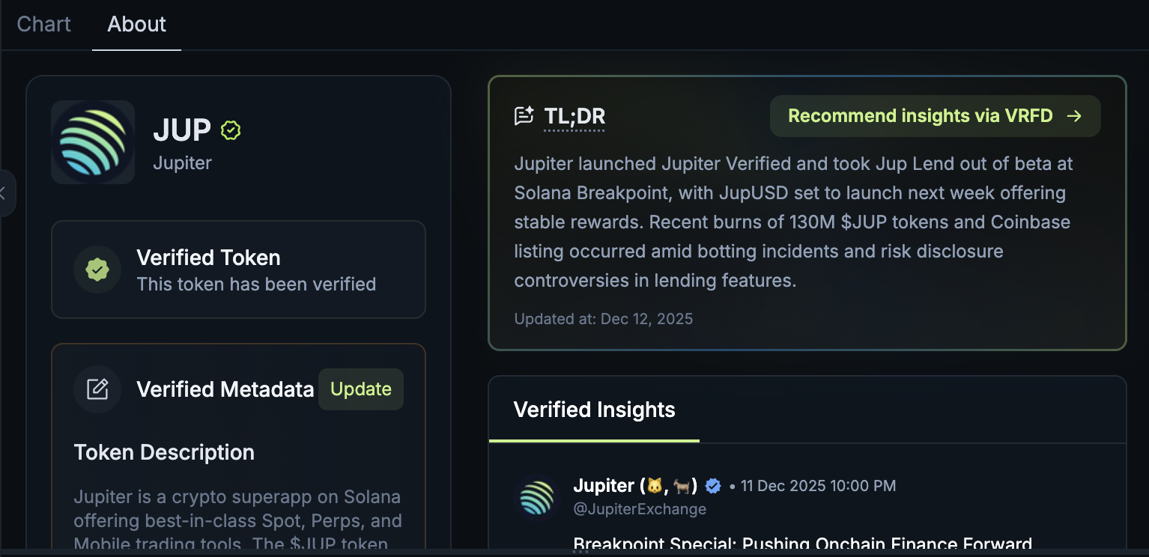Click the TL;DR summary icon
The height and width of the screenshot is (557, 1149).
pos(523,115)
